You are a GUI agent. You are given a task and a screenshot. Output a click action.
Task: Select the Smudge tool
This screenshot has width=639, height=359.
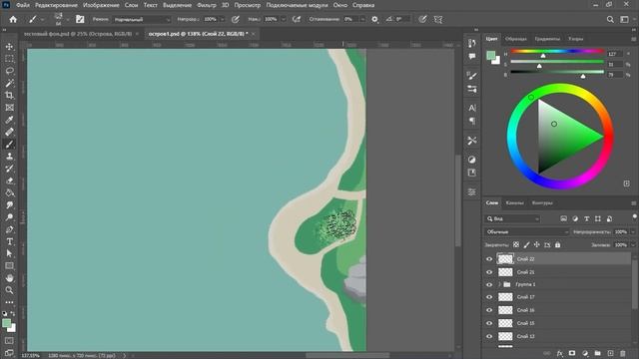[9, 205]
